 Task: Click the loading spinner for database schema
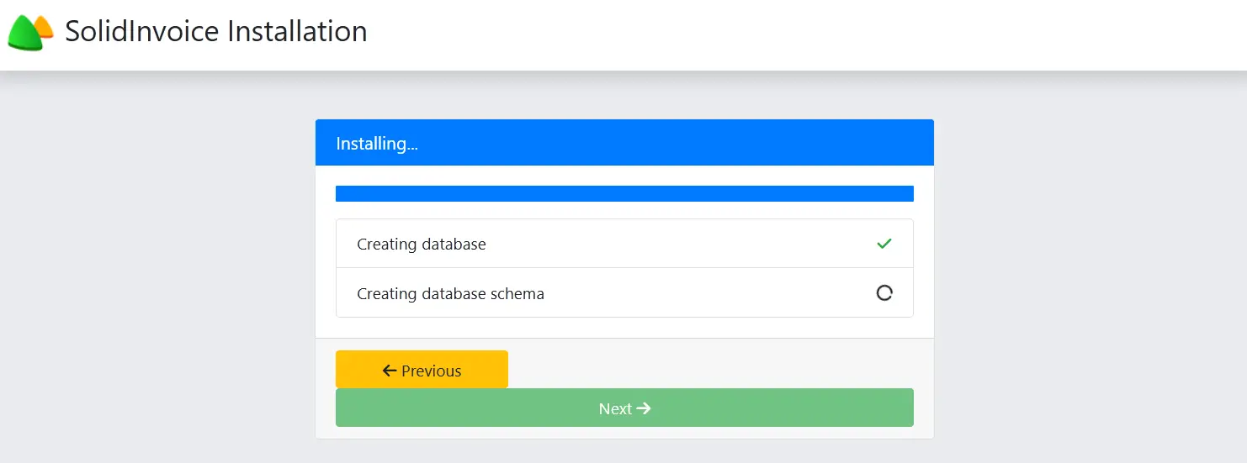point(884,293)
